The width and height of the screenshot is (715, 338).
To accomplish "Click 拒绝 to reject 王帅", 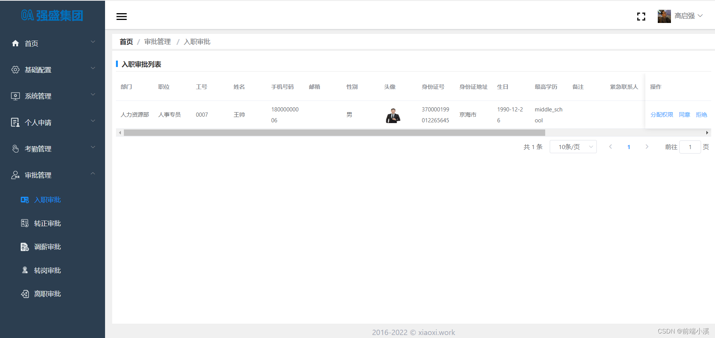I will click(701, 115).
